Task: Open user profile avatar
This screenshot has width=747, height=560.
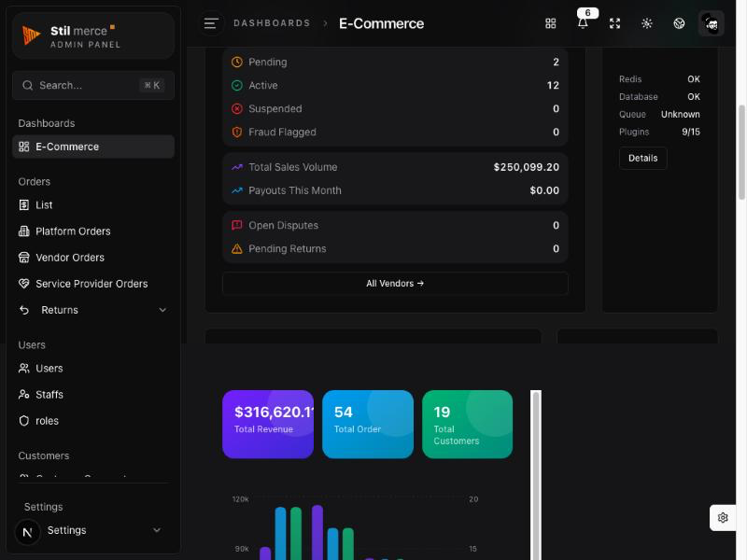Action: click(712, 23)
